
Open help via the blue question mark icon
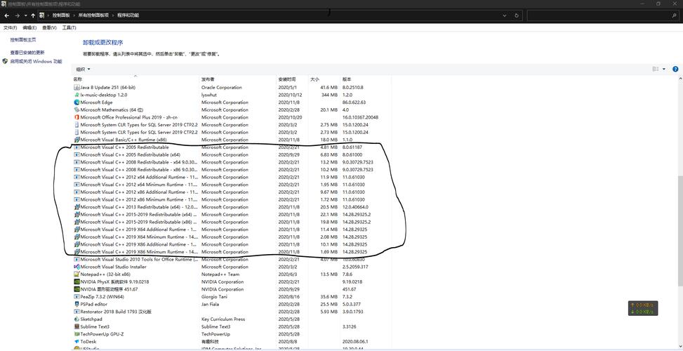click(675, 69)
